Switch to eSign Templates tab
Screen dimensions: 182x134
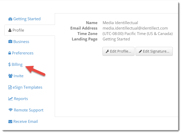[27, 87]
